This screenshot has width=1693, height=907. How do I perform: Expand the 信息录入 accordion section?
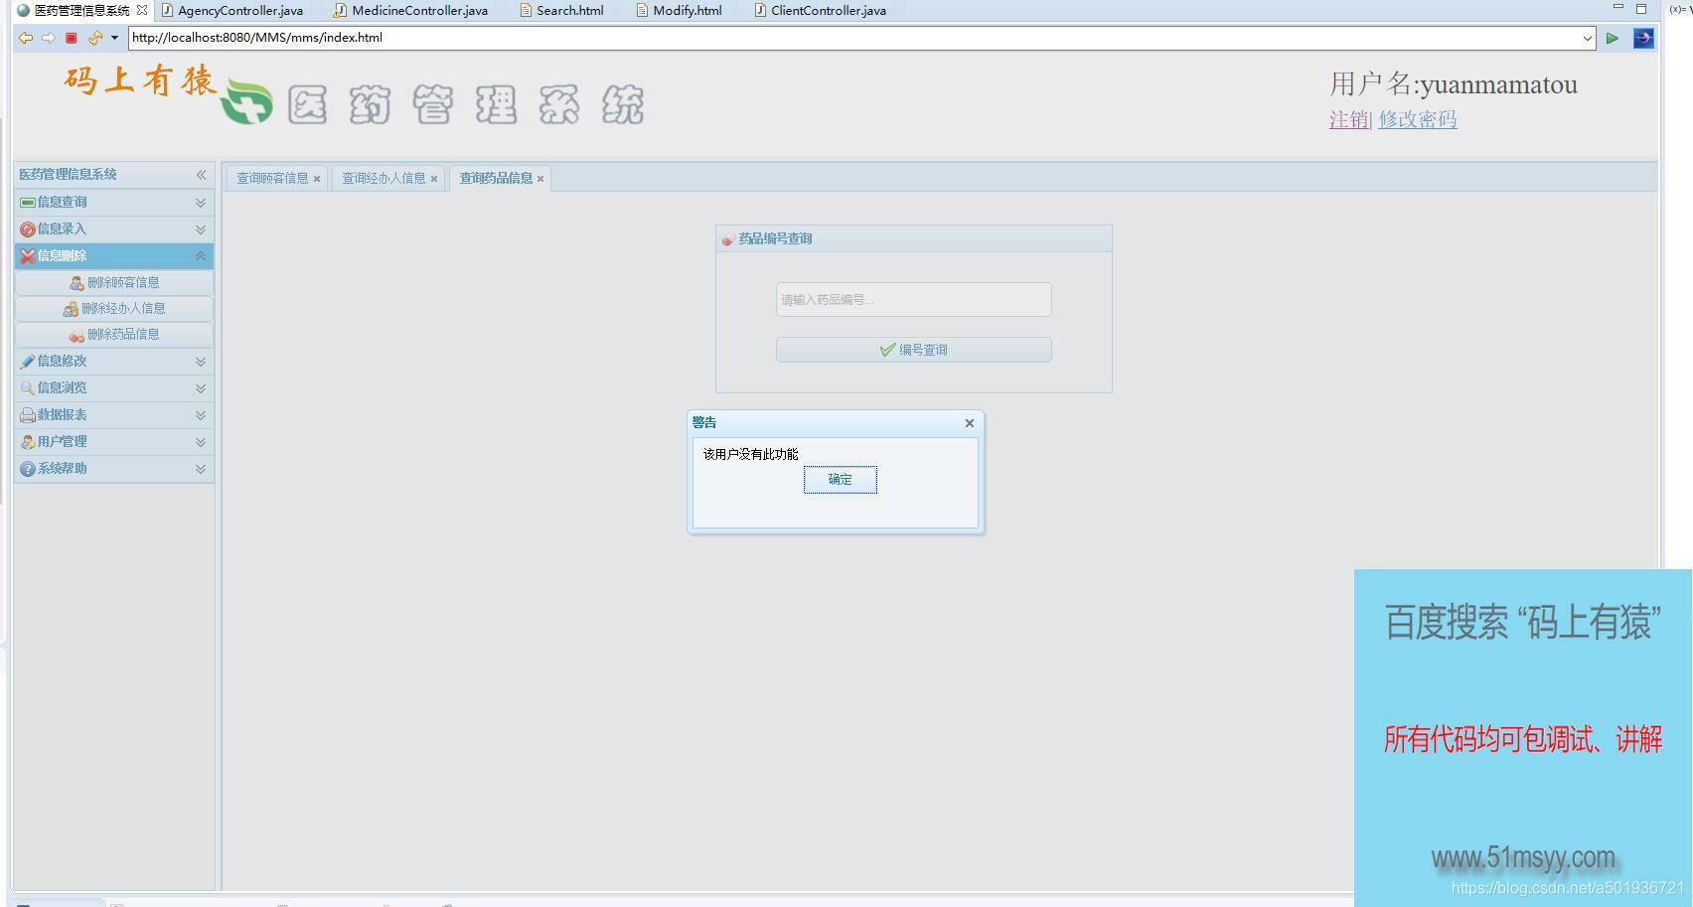201,229
